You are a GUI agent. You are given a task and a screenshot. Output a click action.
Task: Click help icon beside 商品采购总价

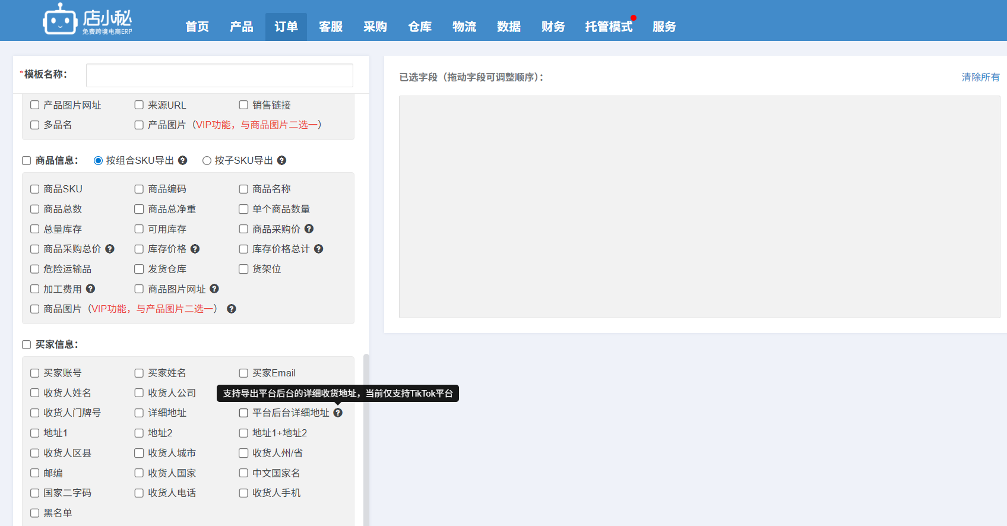tap(110, 249)
